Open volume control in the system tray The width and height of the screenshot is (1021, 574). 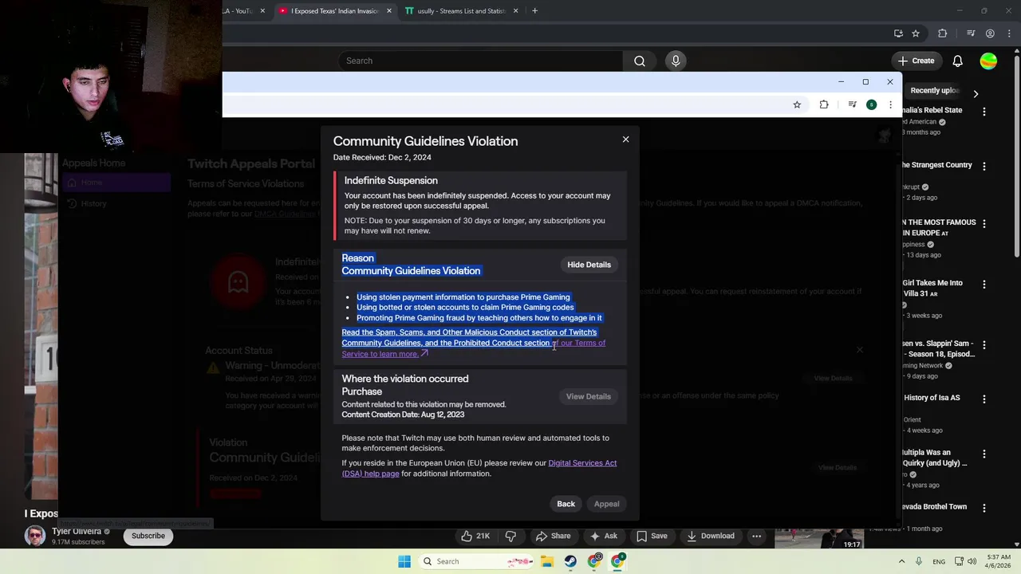pos(972,561)
